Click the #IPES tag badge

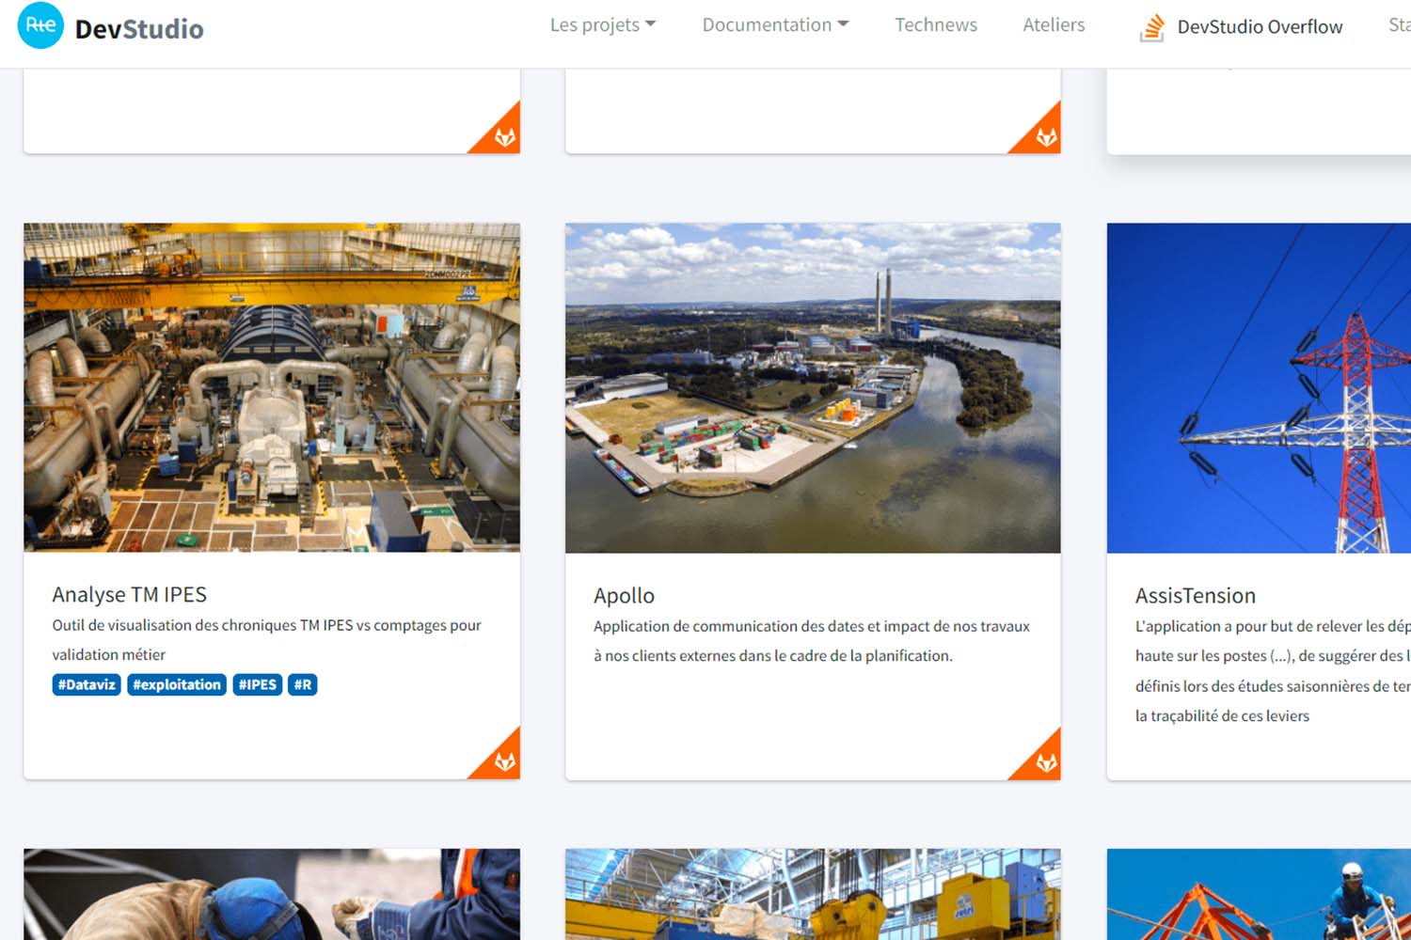pyautogui.click(x=257, y=684)
